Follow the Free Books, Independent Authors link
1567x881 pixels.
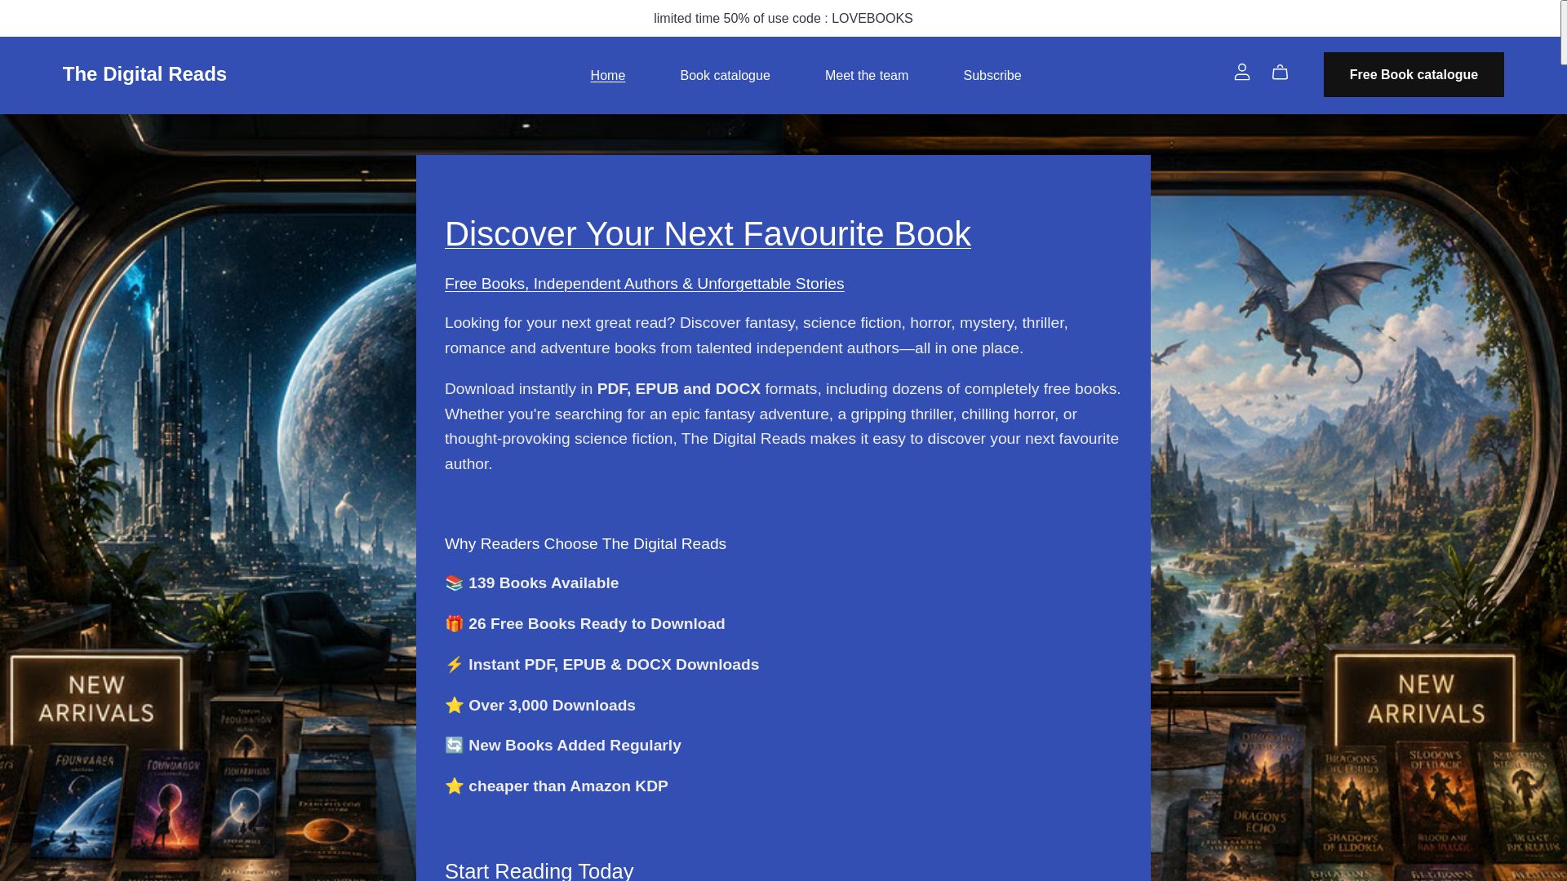[x=644, y=284]
